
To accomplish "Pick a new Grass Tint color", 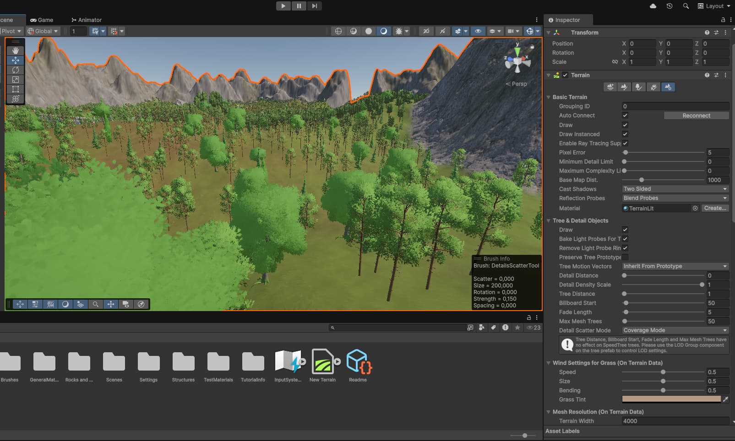I will (671, 399).
